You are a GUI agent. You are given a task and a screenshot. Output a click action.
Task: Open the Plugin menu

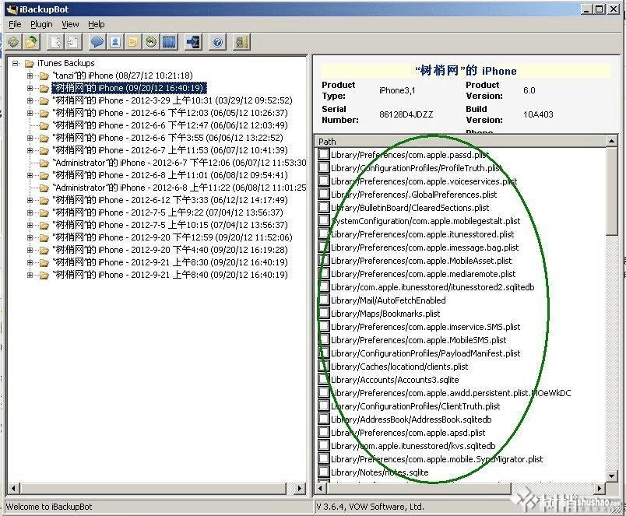click(41, 24)
